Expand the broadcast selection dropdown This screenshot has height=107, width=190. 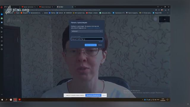tap(87, 31)
